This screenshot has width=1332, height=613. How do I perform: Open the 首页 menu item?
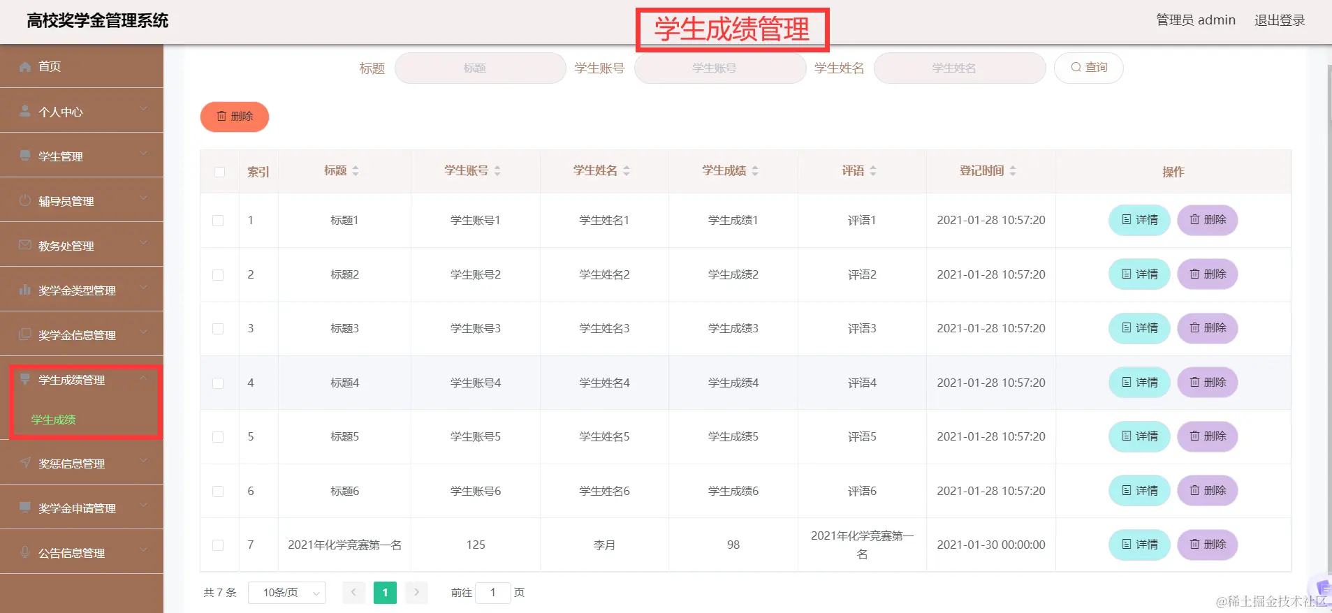82,66
